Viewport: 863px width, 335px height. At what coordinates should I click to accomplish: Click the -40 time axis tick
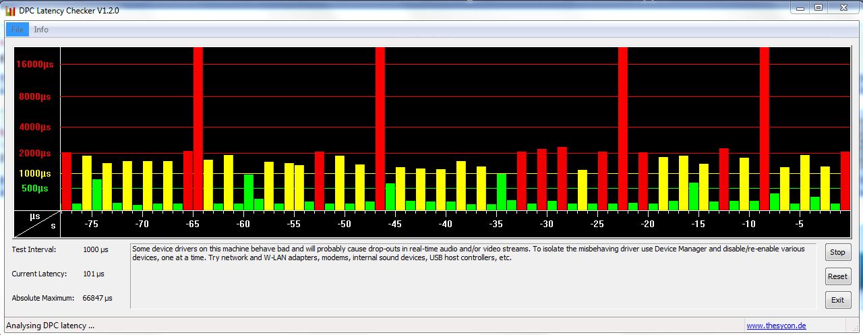(x=445, y=224)
